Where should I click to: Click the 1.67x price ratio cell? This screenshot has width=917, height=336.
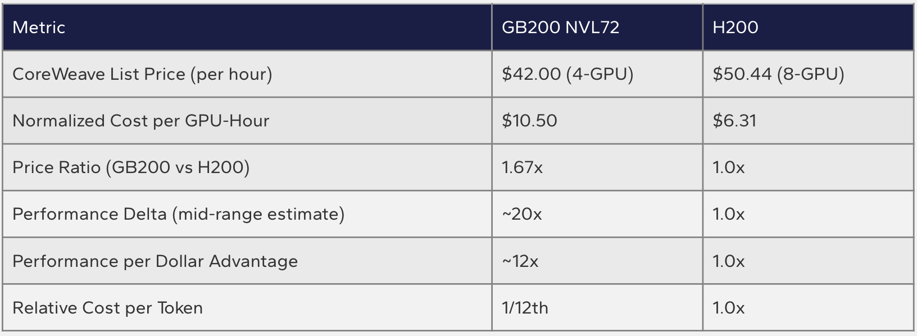click(x=522, y=167)
